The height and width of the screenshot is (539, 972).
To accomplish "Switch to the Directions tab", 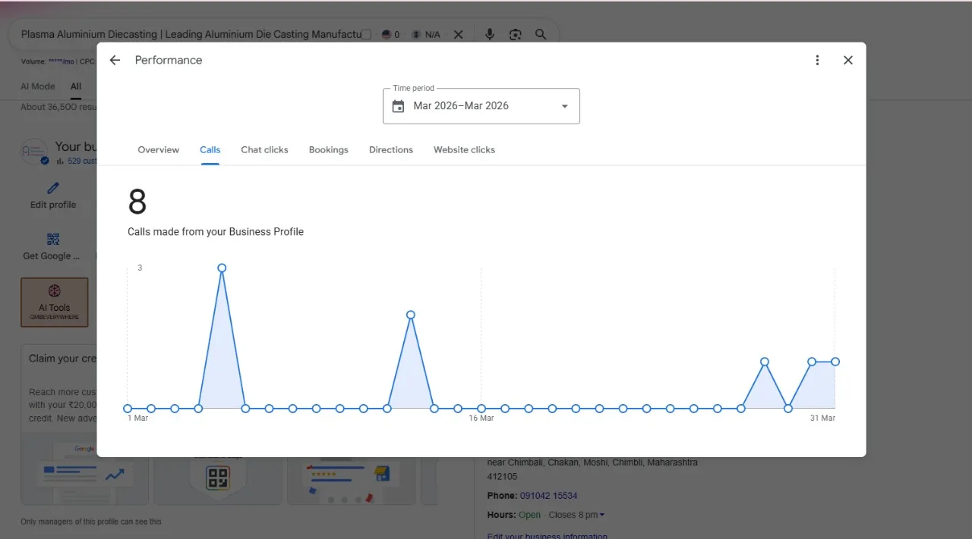I will point(391,150).
